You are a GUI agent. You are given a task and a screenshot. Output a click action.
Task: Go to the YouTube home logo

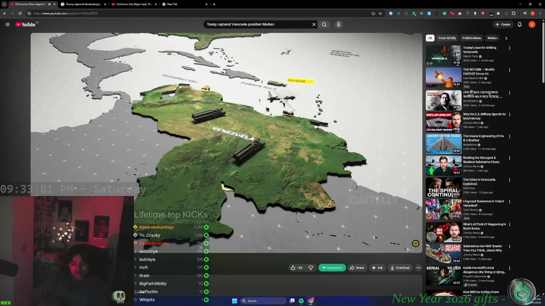26,24
